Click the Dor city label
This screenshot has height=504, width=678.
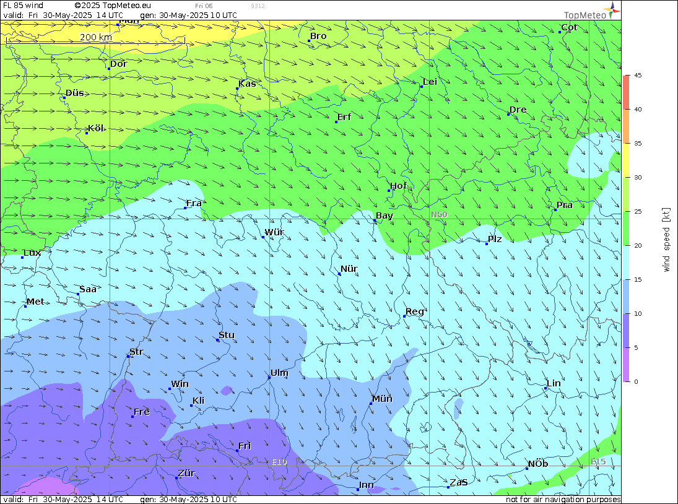coord(118,64)
